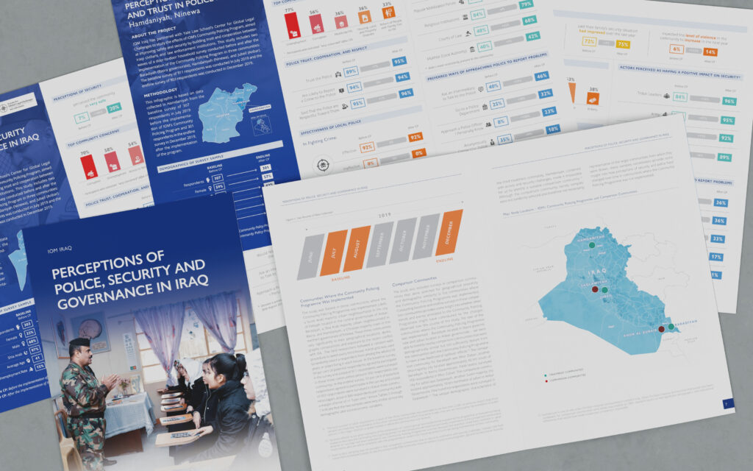Select the gray JUNE timeline block
The width and height of the screenshot is (753, 471).
point(310,258)
